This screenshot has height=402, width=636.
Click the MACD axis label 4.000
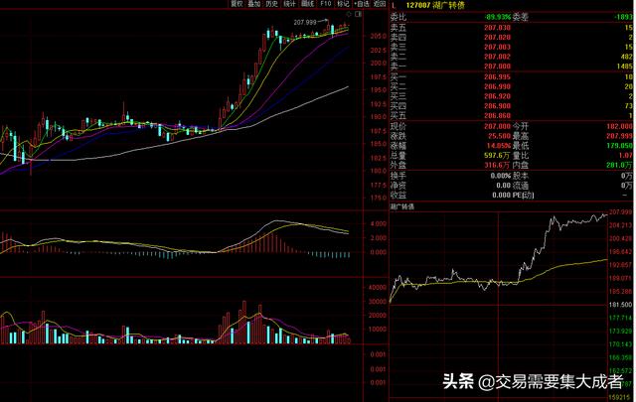coord(378,224)
